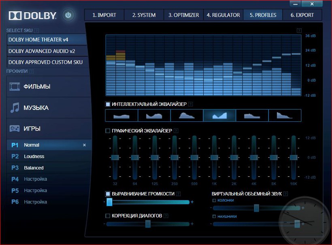Enable the Коррекция диалогов checkbox
The image size is (332, 245).
[108, 216]
